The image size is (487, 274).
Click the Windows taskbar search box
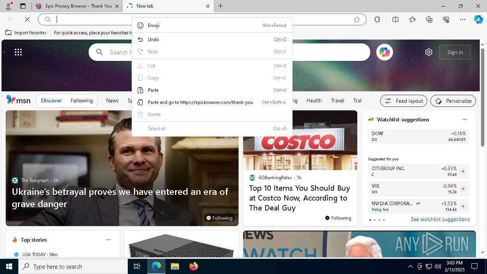[73, 266]
